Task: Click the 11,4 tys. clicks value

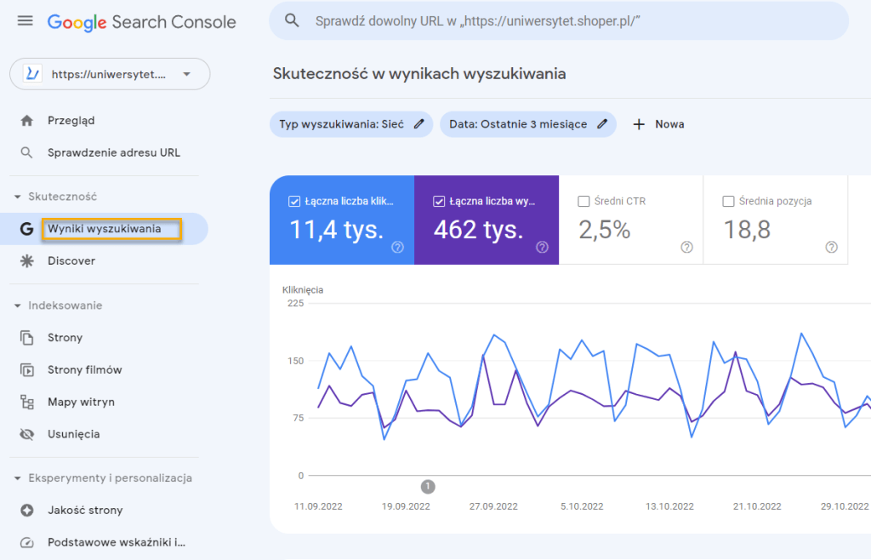Action: click(x=337, y=230)
